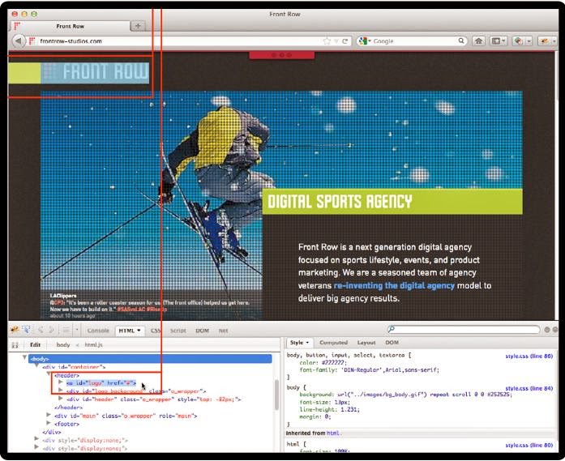This screenshot has width=565, height=461.
Task: Click red pull-down tab at page top
Action: (282, 55)
